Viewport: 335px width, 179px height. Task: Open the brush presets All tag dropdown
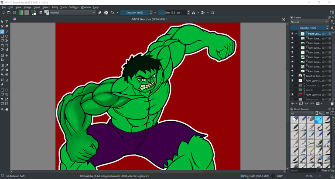pyautogui.click(x=302, y=113)
